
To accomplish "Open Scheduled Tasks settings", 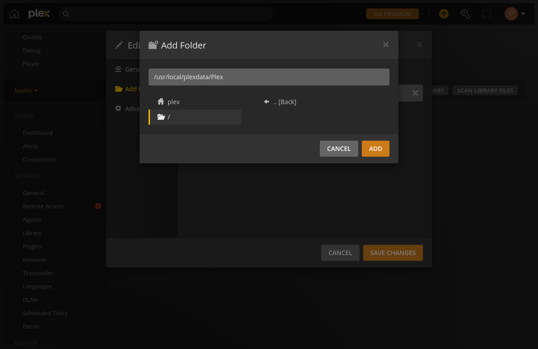I will [x=45, y=313].
